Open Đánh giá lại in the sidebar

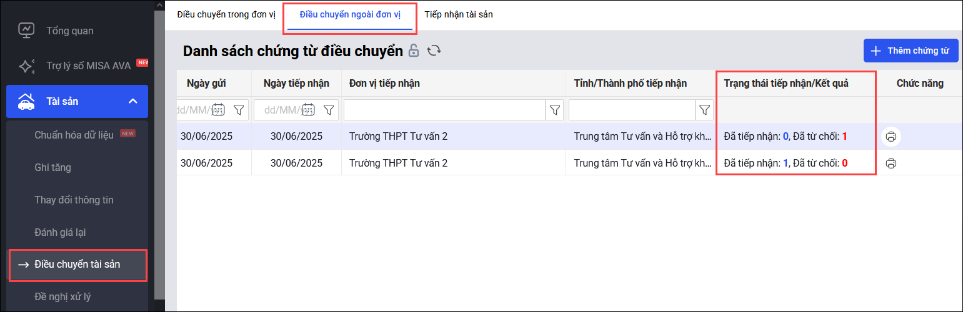click(60, 232)
